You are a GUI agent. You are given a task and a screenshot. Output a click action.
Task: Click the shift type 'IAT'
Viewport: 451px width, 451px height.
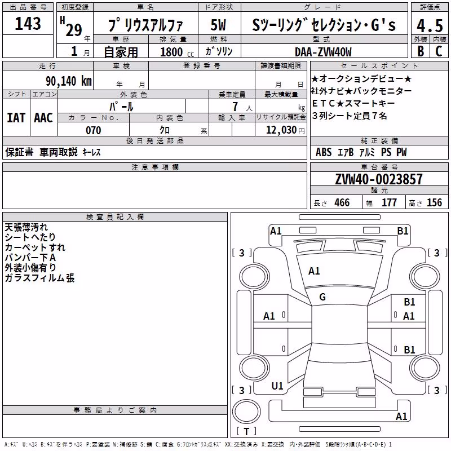(x=16, y=118)
